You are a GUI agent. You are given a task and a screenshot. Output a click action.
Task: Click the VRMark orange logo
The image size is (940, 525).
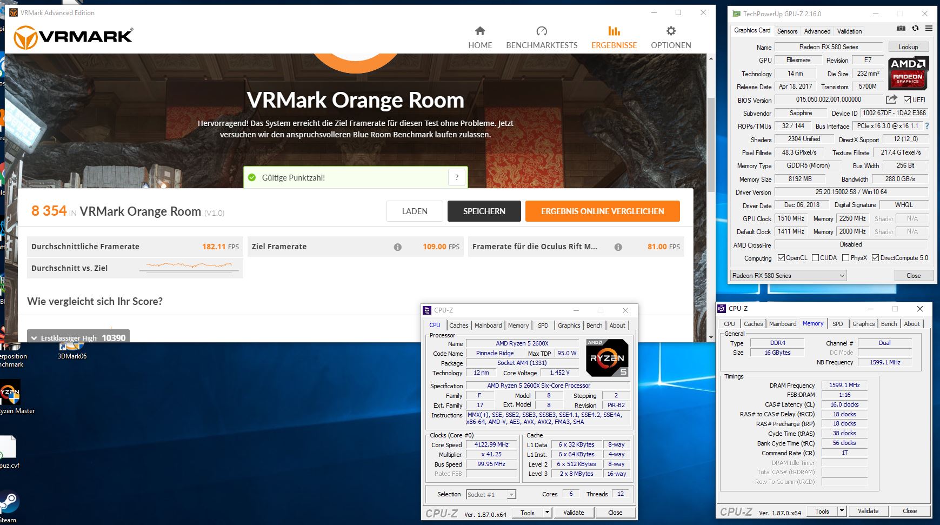73,37
